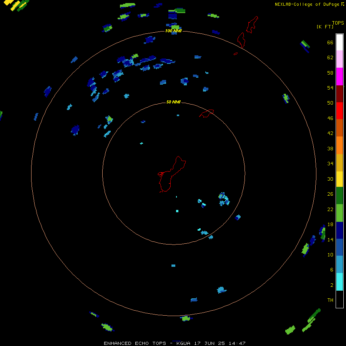The image size is (346, 346).
Task: Click the "42" legend value
Action: point(330,133)
